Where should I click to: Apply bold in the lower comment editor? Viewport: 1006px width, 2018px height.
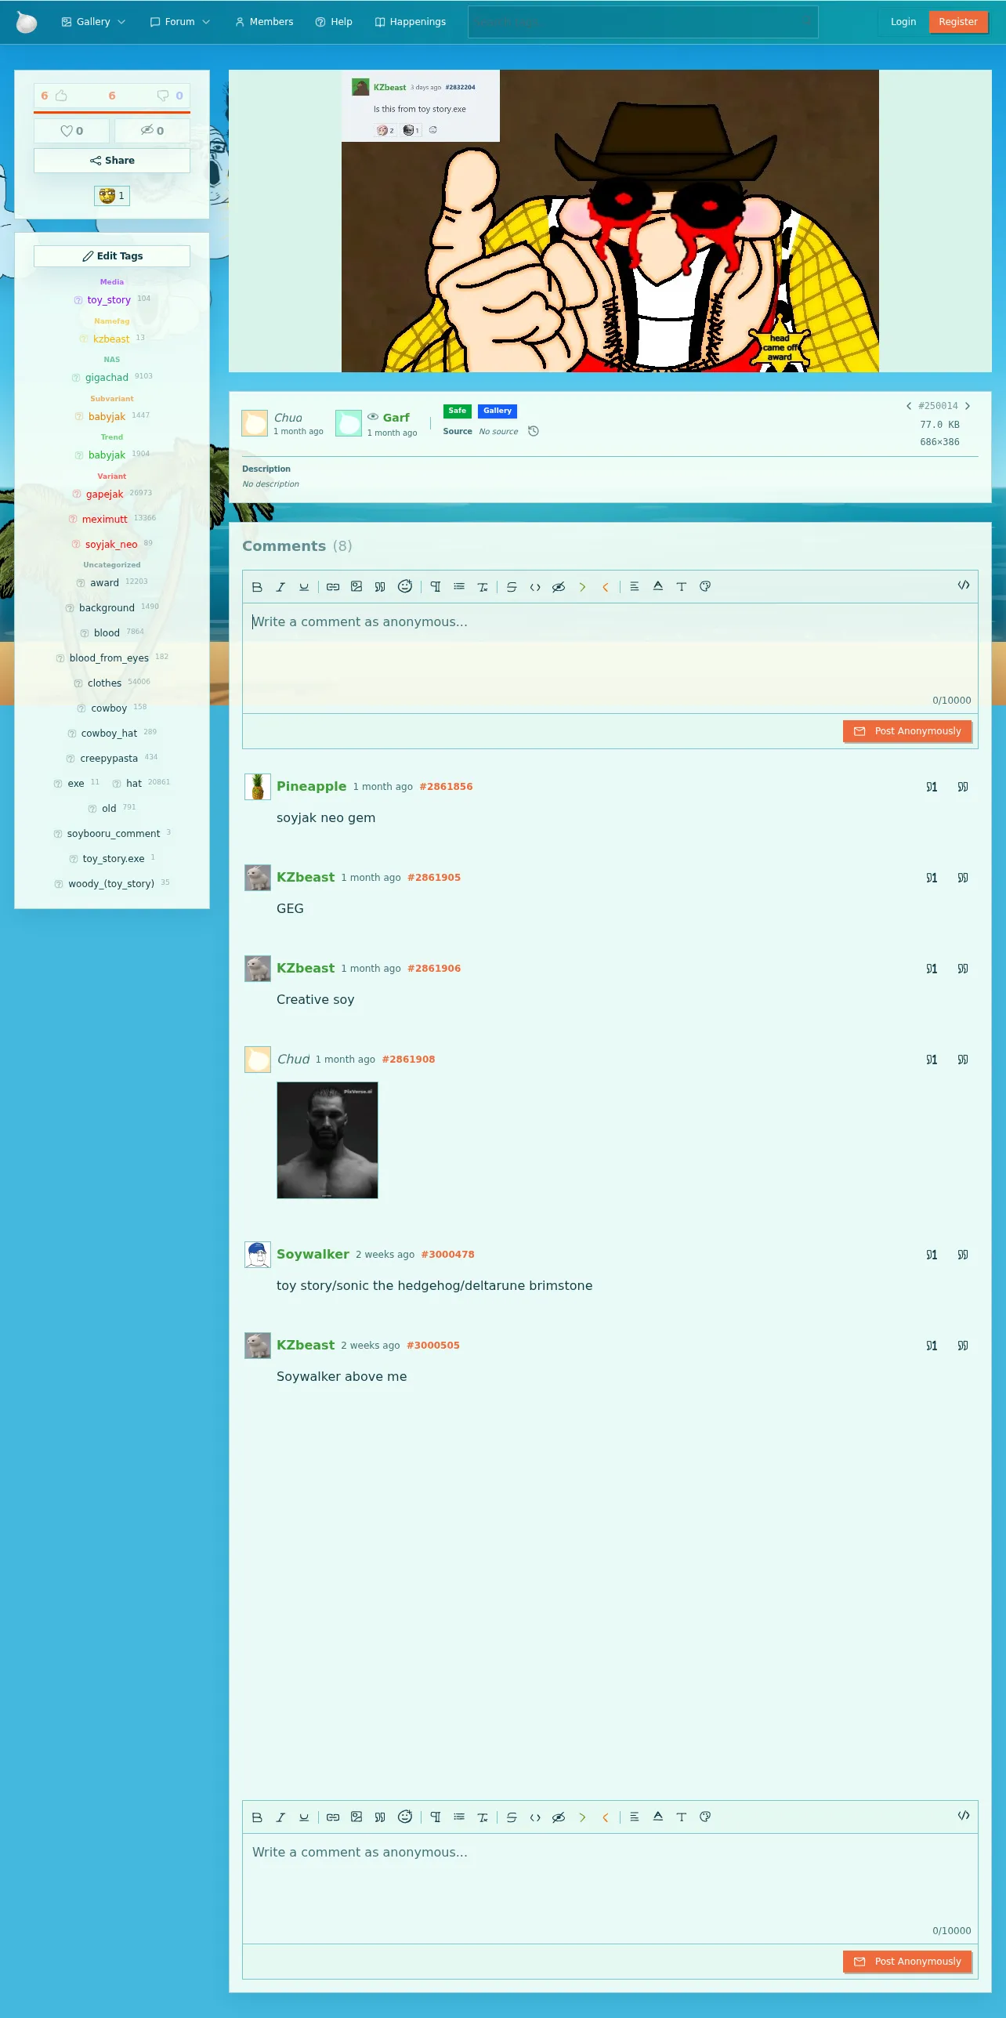257,1817
